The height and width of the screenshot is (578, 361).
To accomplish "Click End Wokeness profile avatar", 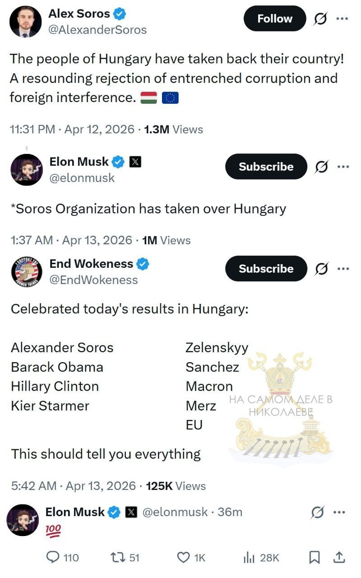I will click(x=26, y=271).
